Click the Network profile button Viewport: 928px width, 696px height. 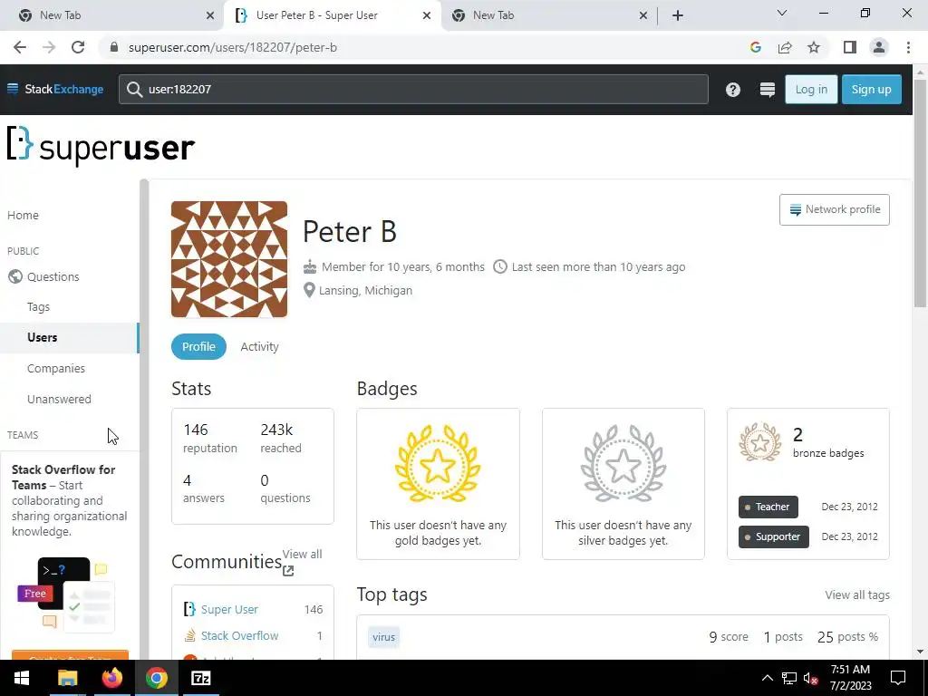[834, 209]
